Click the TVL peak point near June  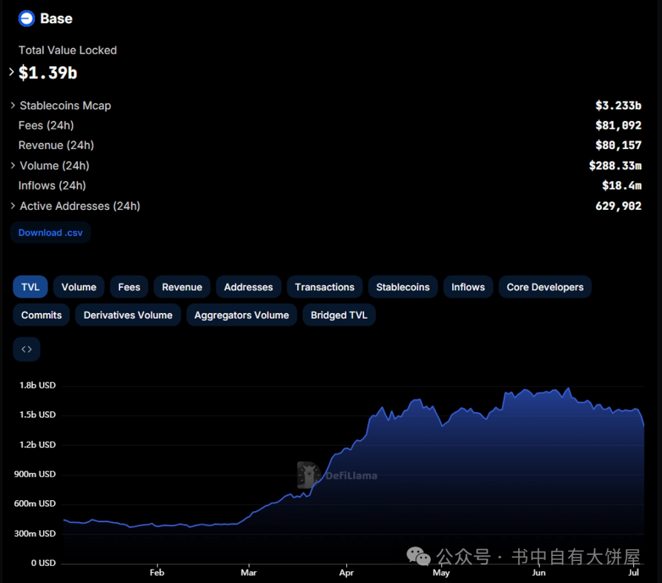pyautogui.click(x=569, y=388)
